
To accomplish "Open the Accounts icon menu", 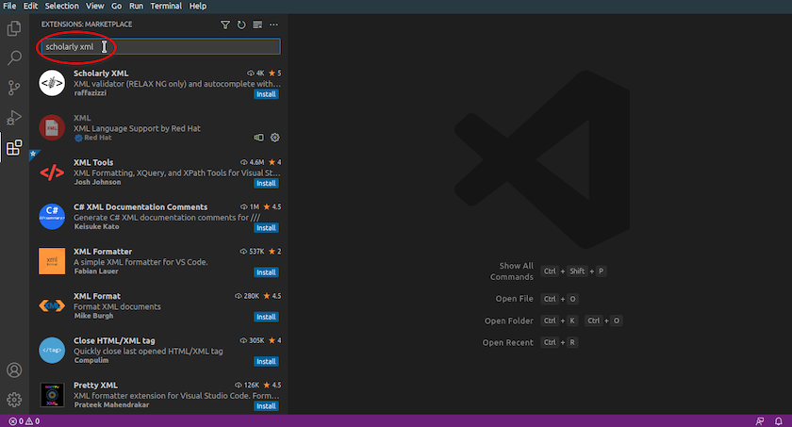I will (14, 370).
